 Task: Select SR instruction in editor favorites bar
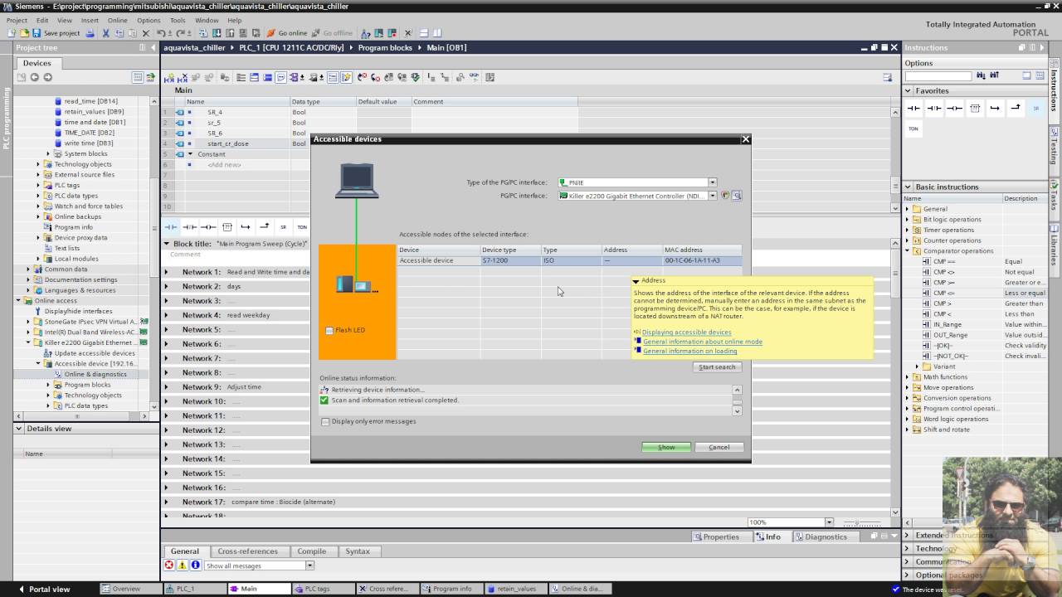(x=283, y=226)
